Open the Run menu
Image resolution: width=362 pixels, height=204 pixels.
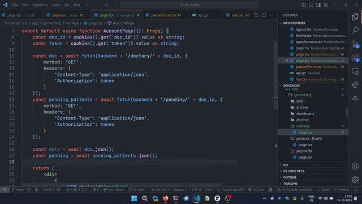click(77, 5)
